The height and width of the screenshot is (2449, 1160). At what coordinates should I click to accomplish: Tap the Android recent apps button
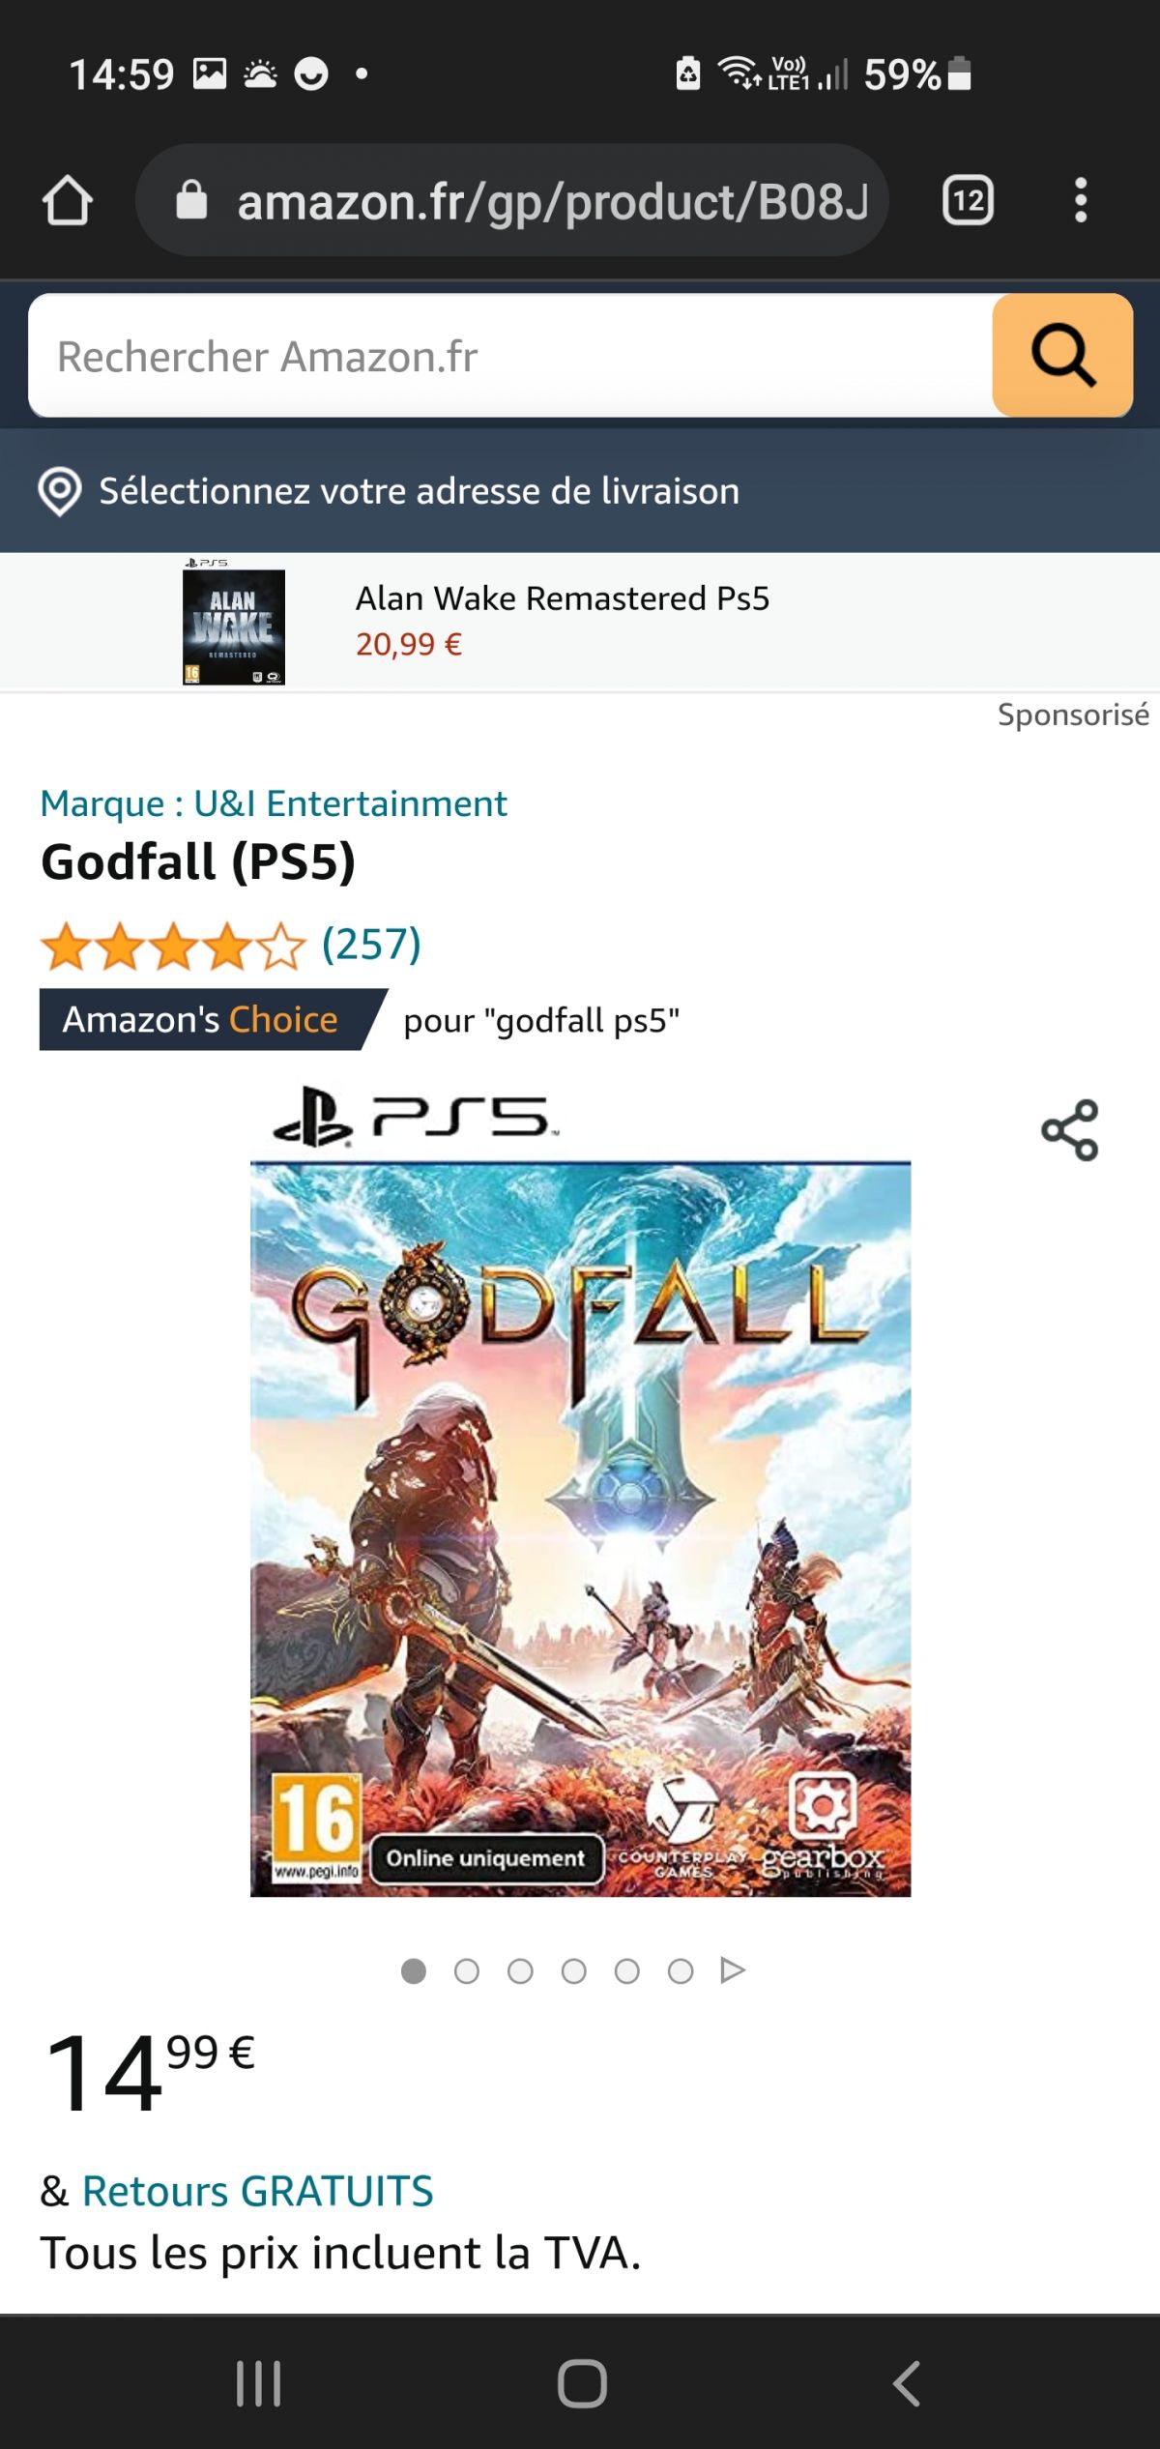[x=259, y=2383]
